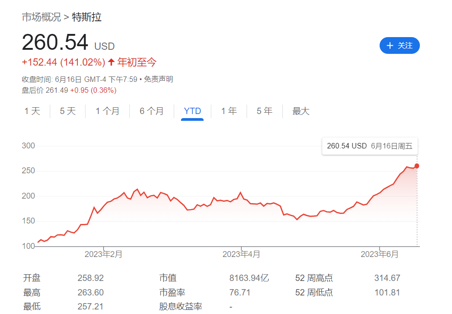The width and height of the screenshot is (452, 314).
Task: Show the 最大 full history range
Action: pyautogui.click(x=301, y=111)
